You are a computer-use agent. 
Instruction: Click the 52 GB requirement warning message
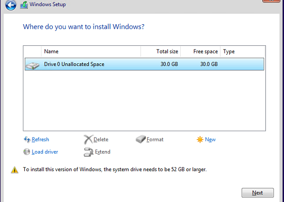pos(115,170)
